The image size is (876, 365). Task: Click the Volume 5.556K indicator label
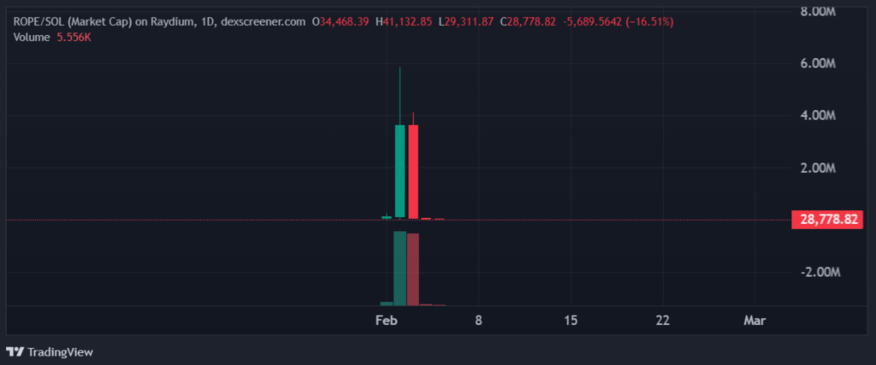pyautogui.click(x=52, y=38)
